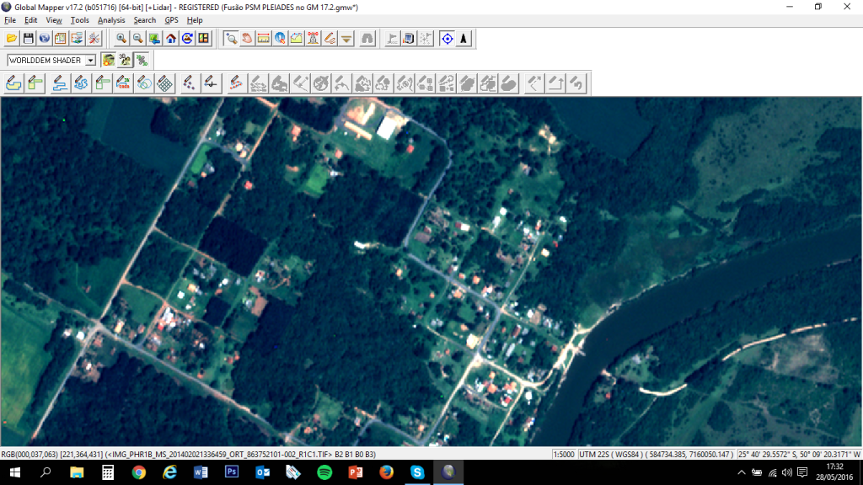This screenshot has width=863, height=485.
Task: Click the Create Area Feature icon
Action: tap(14, 83)
